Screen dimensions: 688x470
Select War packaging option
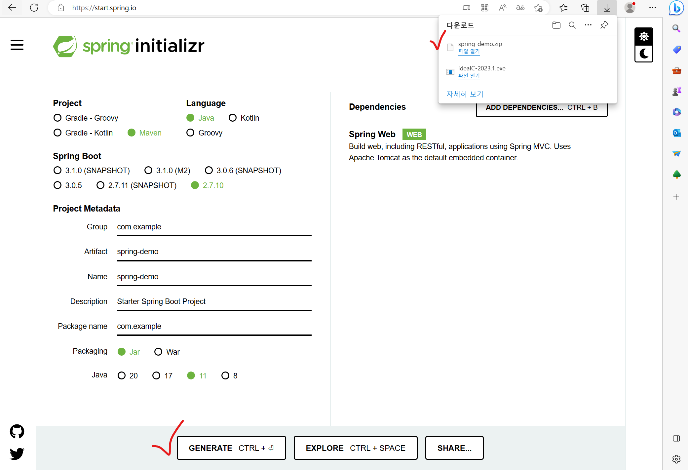[158, 352]
